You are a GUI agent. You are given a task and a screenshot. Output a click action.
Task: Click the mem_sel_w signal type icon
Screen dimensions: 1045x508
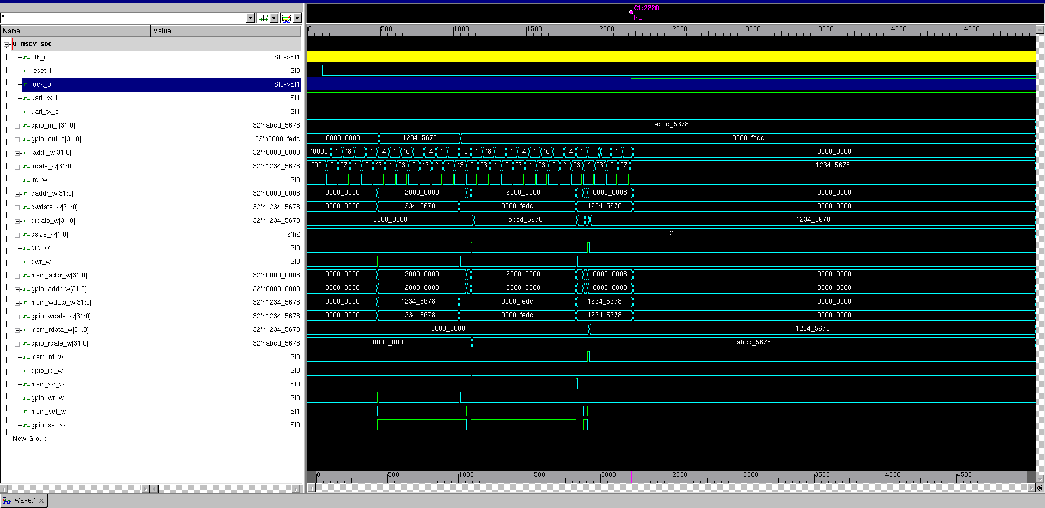click(26, 412)
